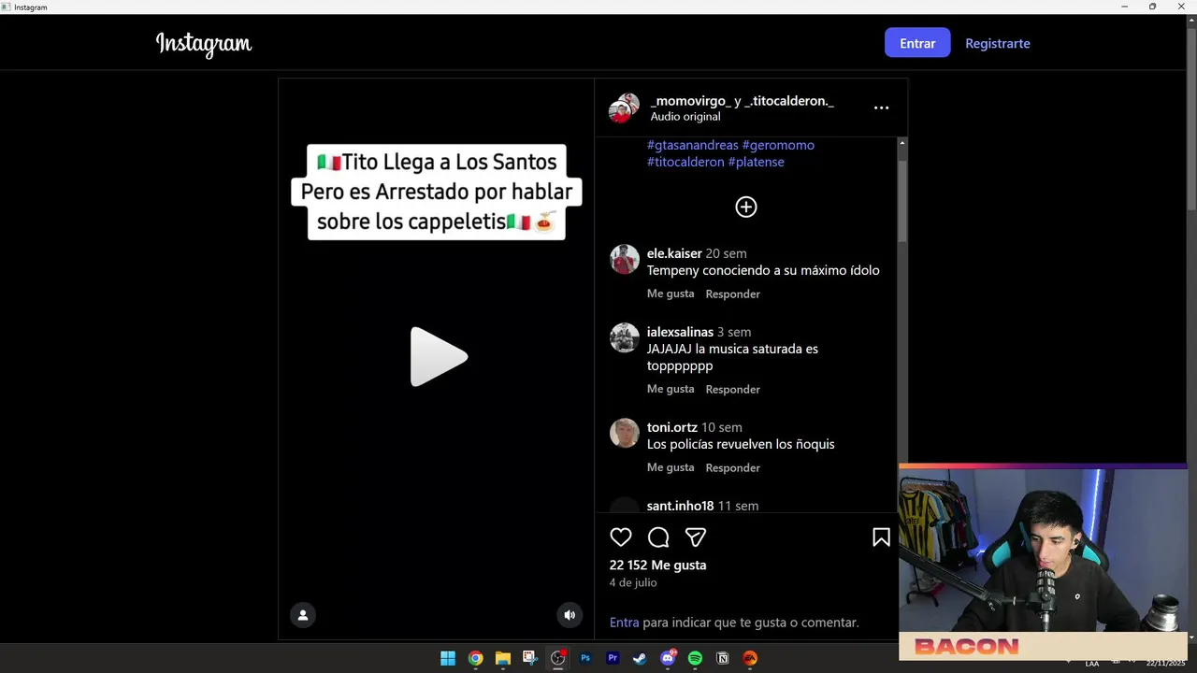This screenshot has height=673, width=1197.
Task: Open ialexsalinas commenter profile
Action: (x=680, y=332)
